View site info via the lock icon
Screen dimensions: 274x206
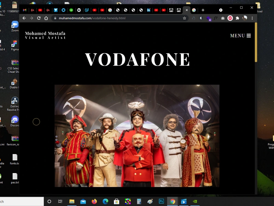(x=55, y=18)
